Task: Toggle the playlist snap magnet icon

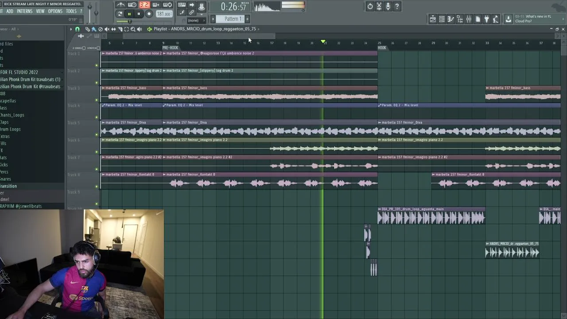Action: pos(77,29)
